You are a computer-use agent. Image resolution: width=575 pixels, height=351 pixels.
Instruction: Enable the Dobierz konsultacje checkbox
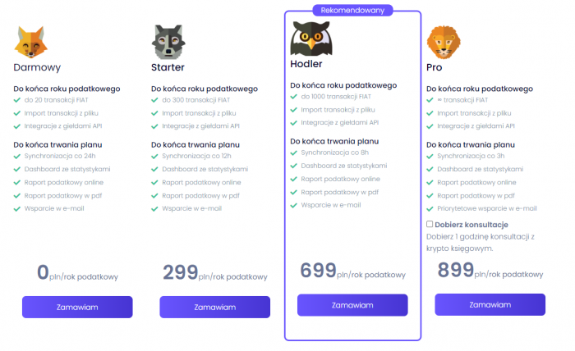[x=430, y=224]
